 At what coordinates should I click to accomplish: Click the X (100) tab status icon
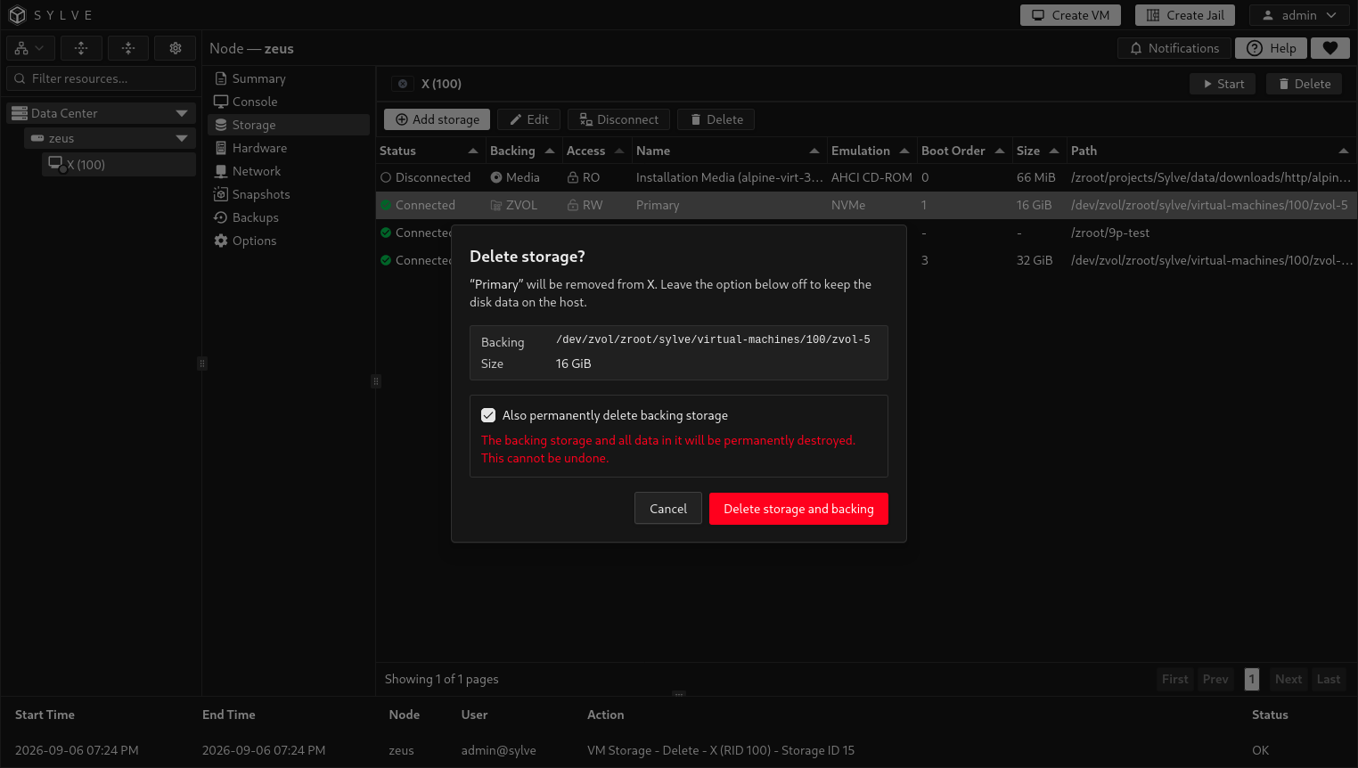[403, 84]
